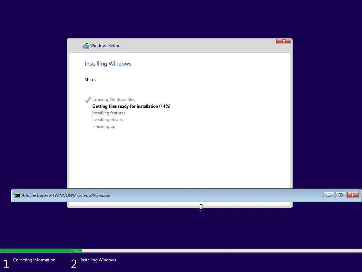The image size is (362, 272).
Task: Click the green Collecting information progress bar
Action: [x=37, y=250]
